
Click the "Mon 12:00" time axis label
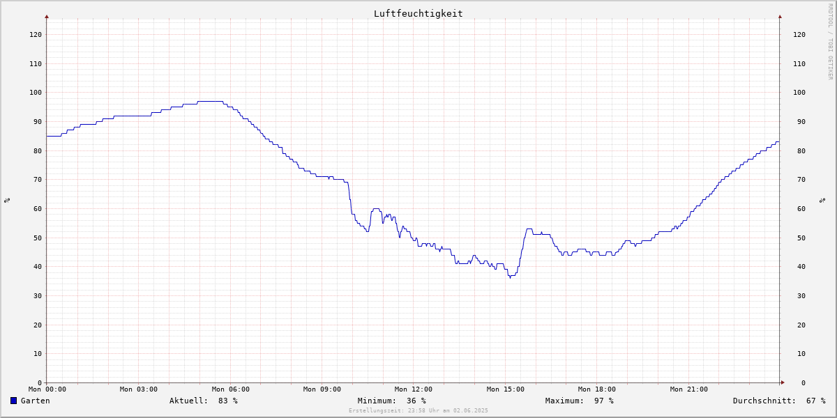414,389
